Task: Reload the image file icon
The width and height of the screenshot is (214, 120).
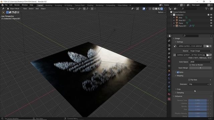Action: (x=210, y=55)
